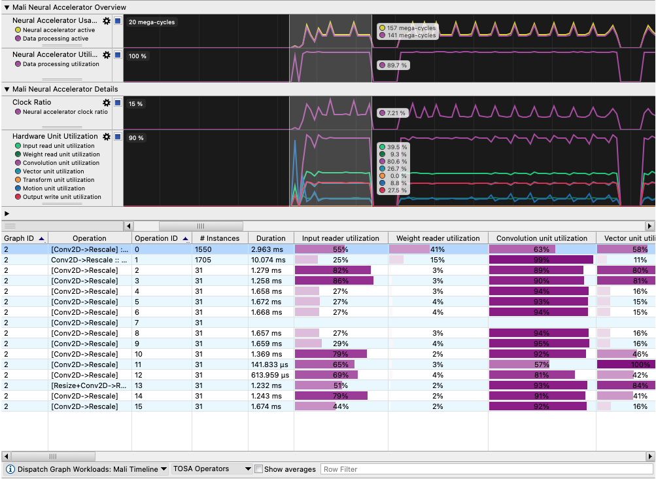Open settings gear for Neural Accelerator Utilization chart

(x=107, y=55)
